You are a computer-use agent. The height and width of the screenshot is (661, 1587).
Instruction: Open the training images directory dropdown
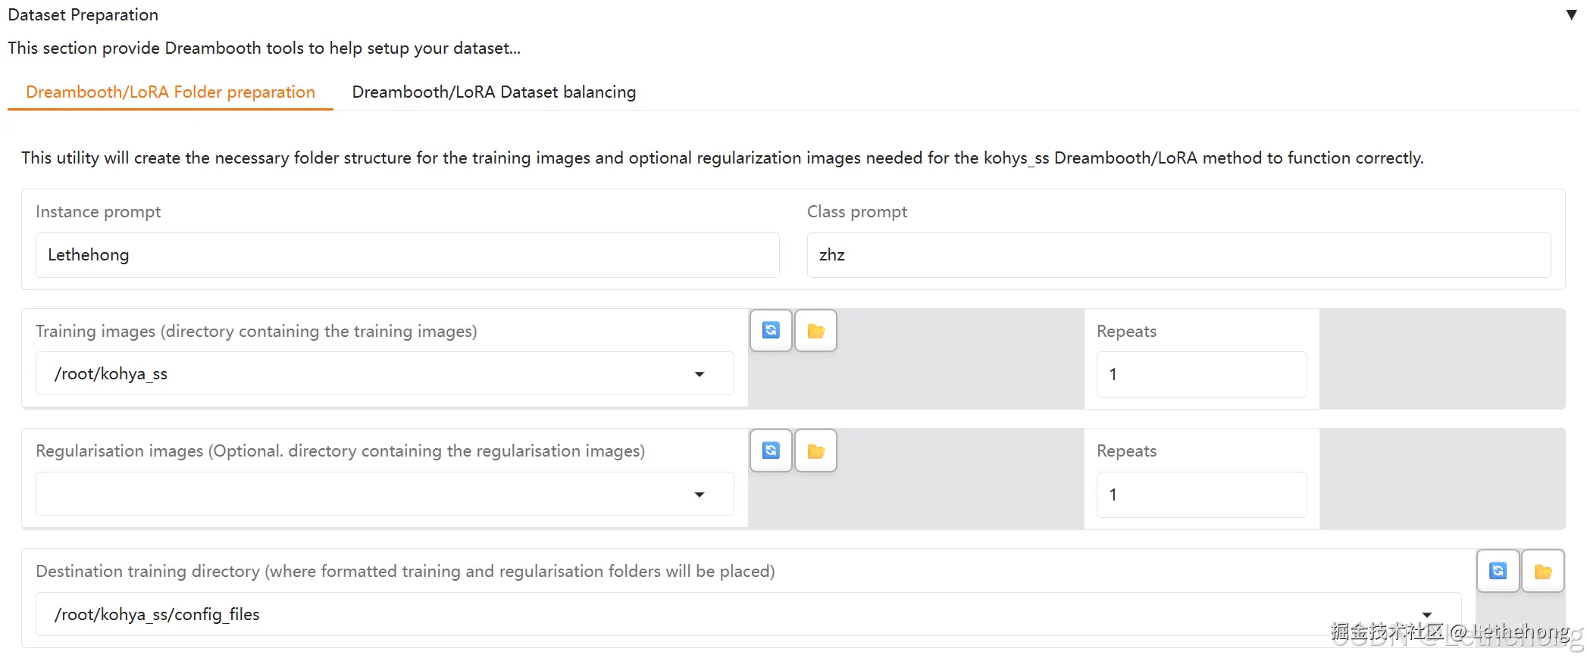tap(700, 374)
